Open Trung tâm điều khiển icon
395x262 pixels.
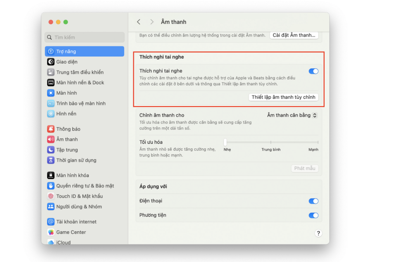pos(51,72)
